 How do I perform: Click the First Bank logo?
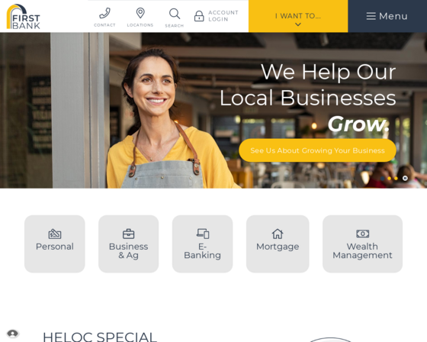pos(24,16)
